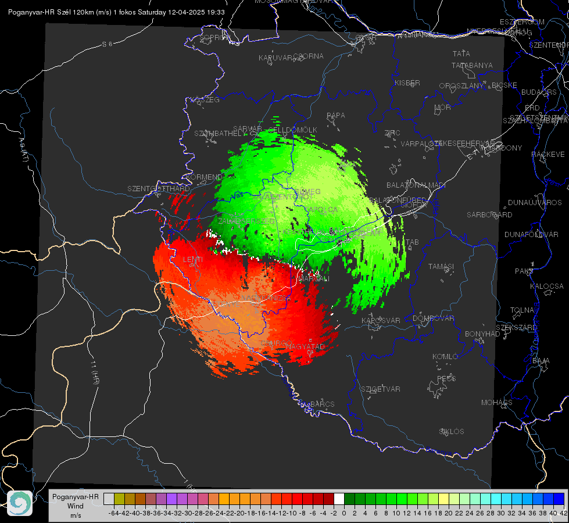
Task: Select the TOLNA label
Action: coord(522,310)
